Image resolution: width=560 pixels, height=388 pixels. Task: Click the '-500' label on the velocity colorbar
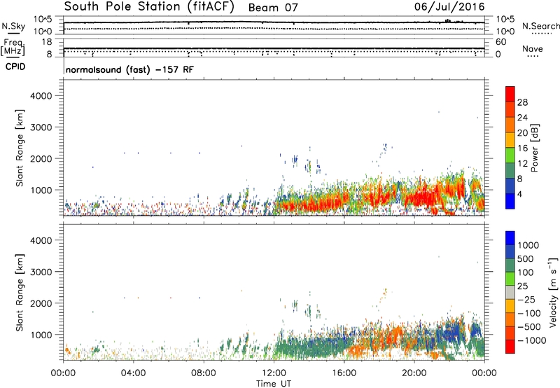point(529,327)
